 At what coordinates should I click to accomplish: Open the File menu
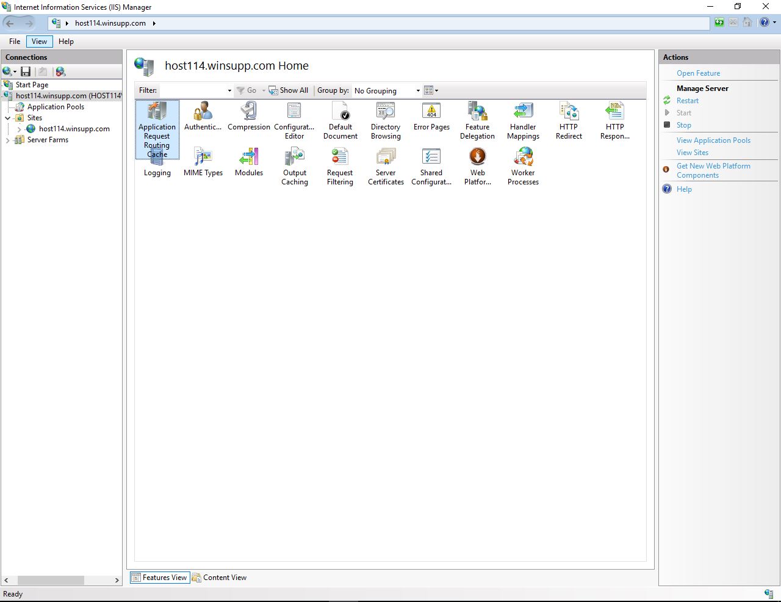coord(15,42)
